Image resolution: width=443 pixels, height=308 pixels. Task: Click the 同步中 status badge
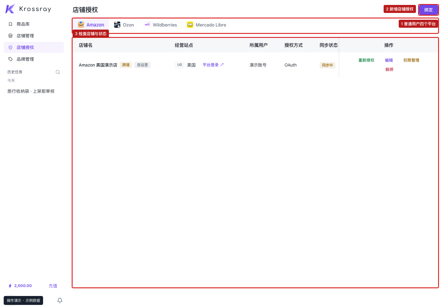(327, 65)
